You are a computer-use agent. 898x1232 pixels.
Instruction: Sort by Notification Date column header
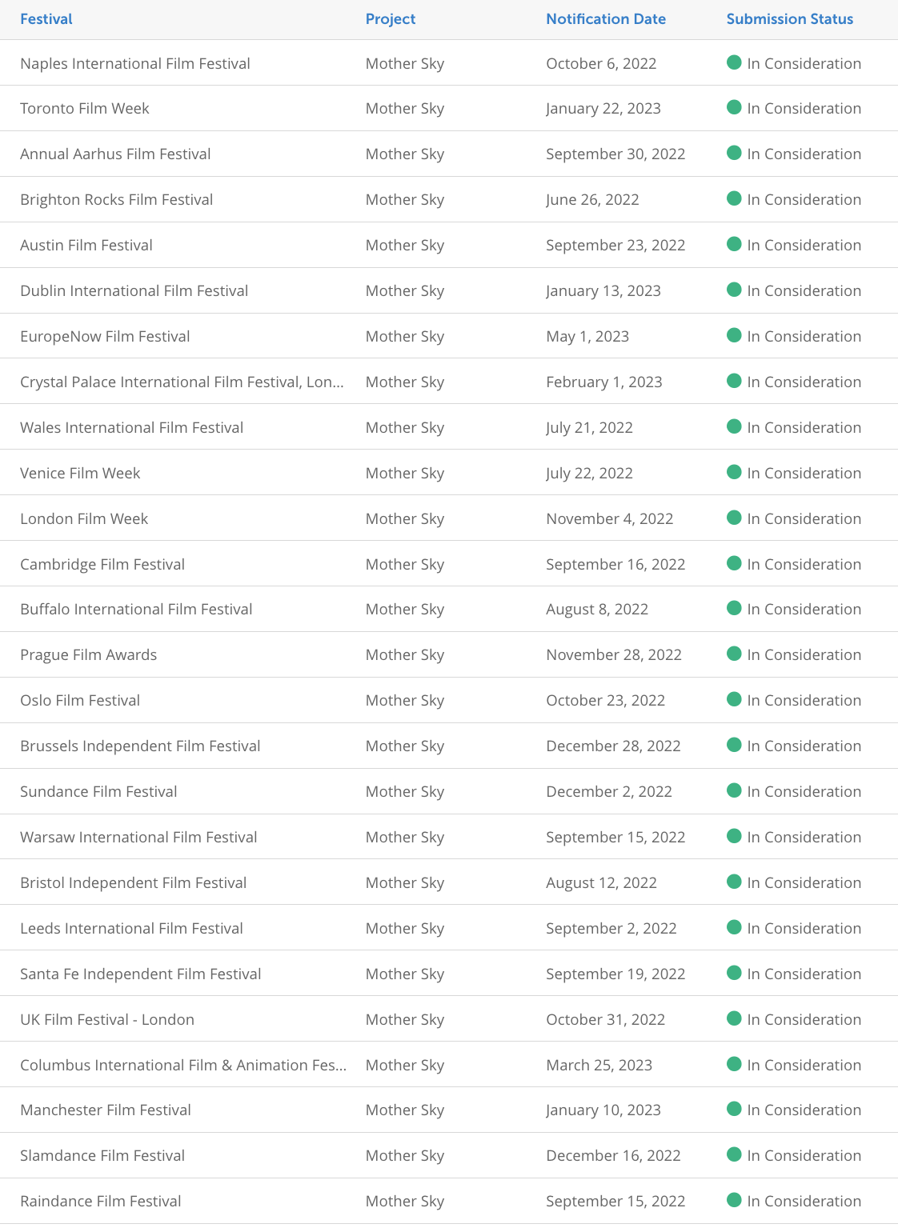click(x=606, y=19)
